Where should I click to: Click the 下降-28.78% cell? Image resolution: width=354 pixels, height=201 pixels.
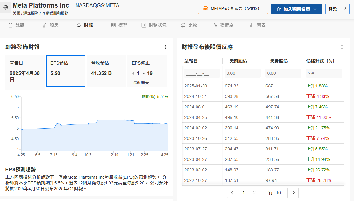coord(319,180)
